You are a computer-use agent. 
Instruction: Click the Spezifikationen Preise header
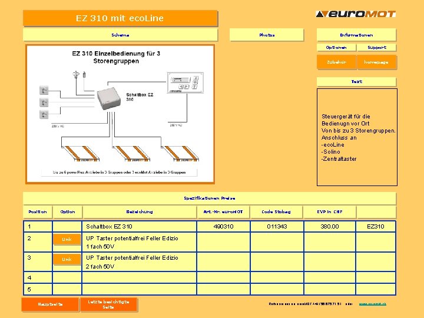(x=209, y=198)
